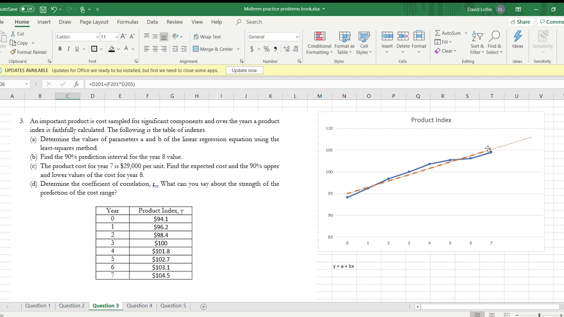The width and height of the screenshot is (564, 317).
Task: Toggle the AutoSave switch
Action: [27, 9]
